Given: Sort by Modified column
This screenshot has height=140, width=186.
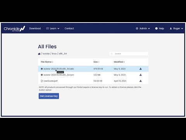Looking at the screenshot, I should click(119, 62).
